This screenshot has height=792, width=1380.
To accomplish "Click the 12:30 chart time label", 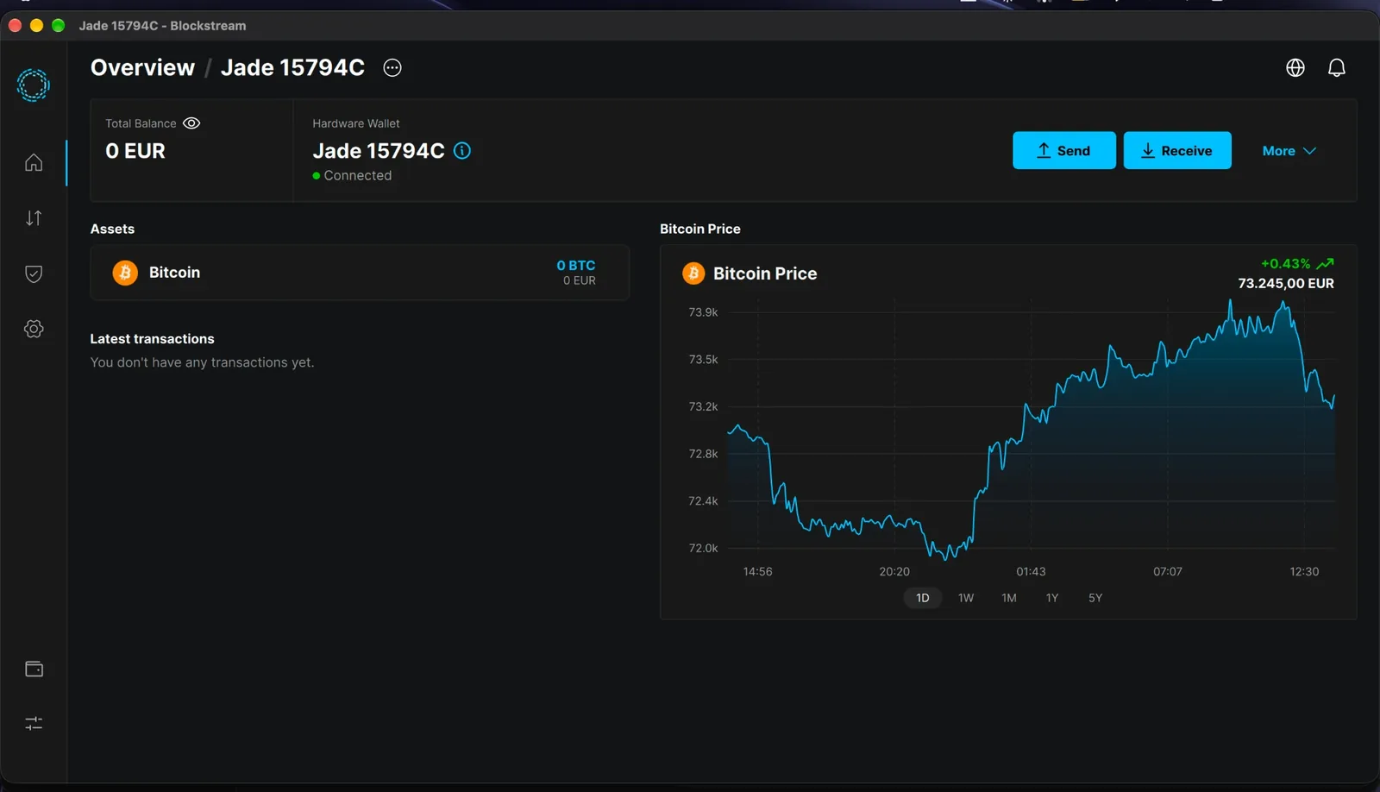I will [1304, 572].
